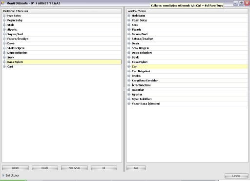
Task: Select Stok Belgesi in Kullanıcı Menüsü
Action: [x=16, y=48]
